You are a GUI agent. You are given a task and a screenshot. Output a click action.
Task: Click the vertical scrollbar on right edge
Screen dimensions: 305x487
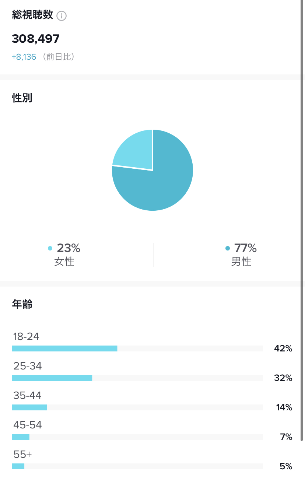[x=302, y=220]
